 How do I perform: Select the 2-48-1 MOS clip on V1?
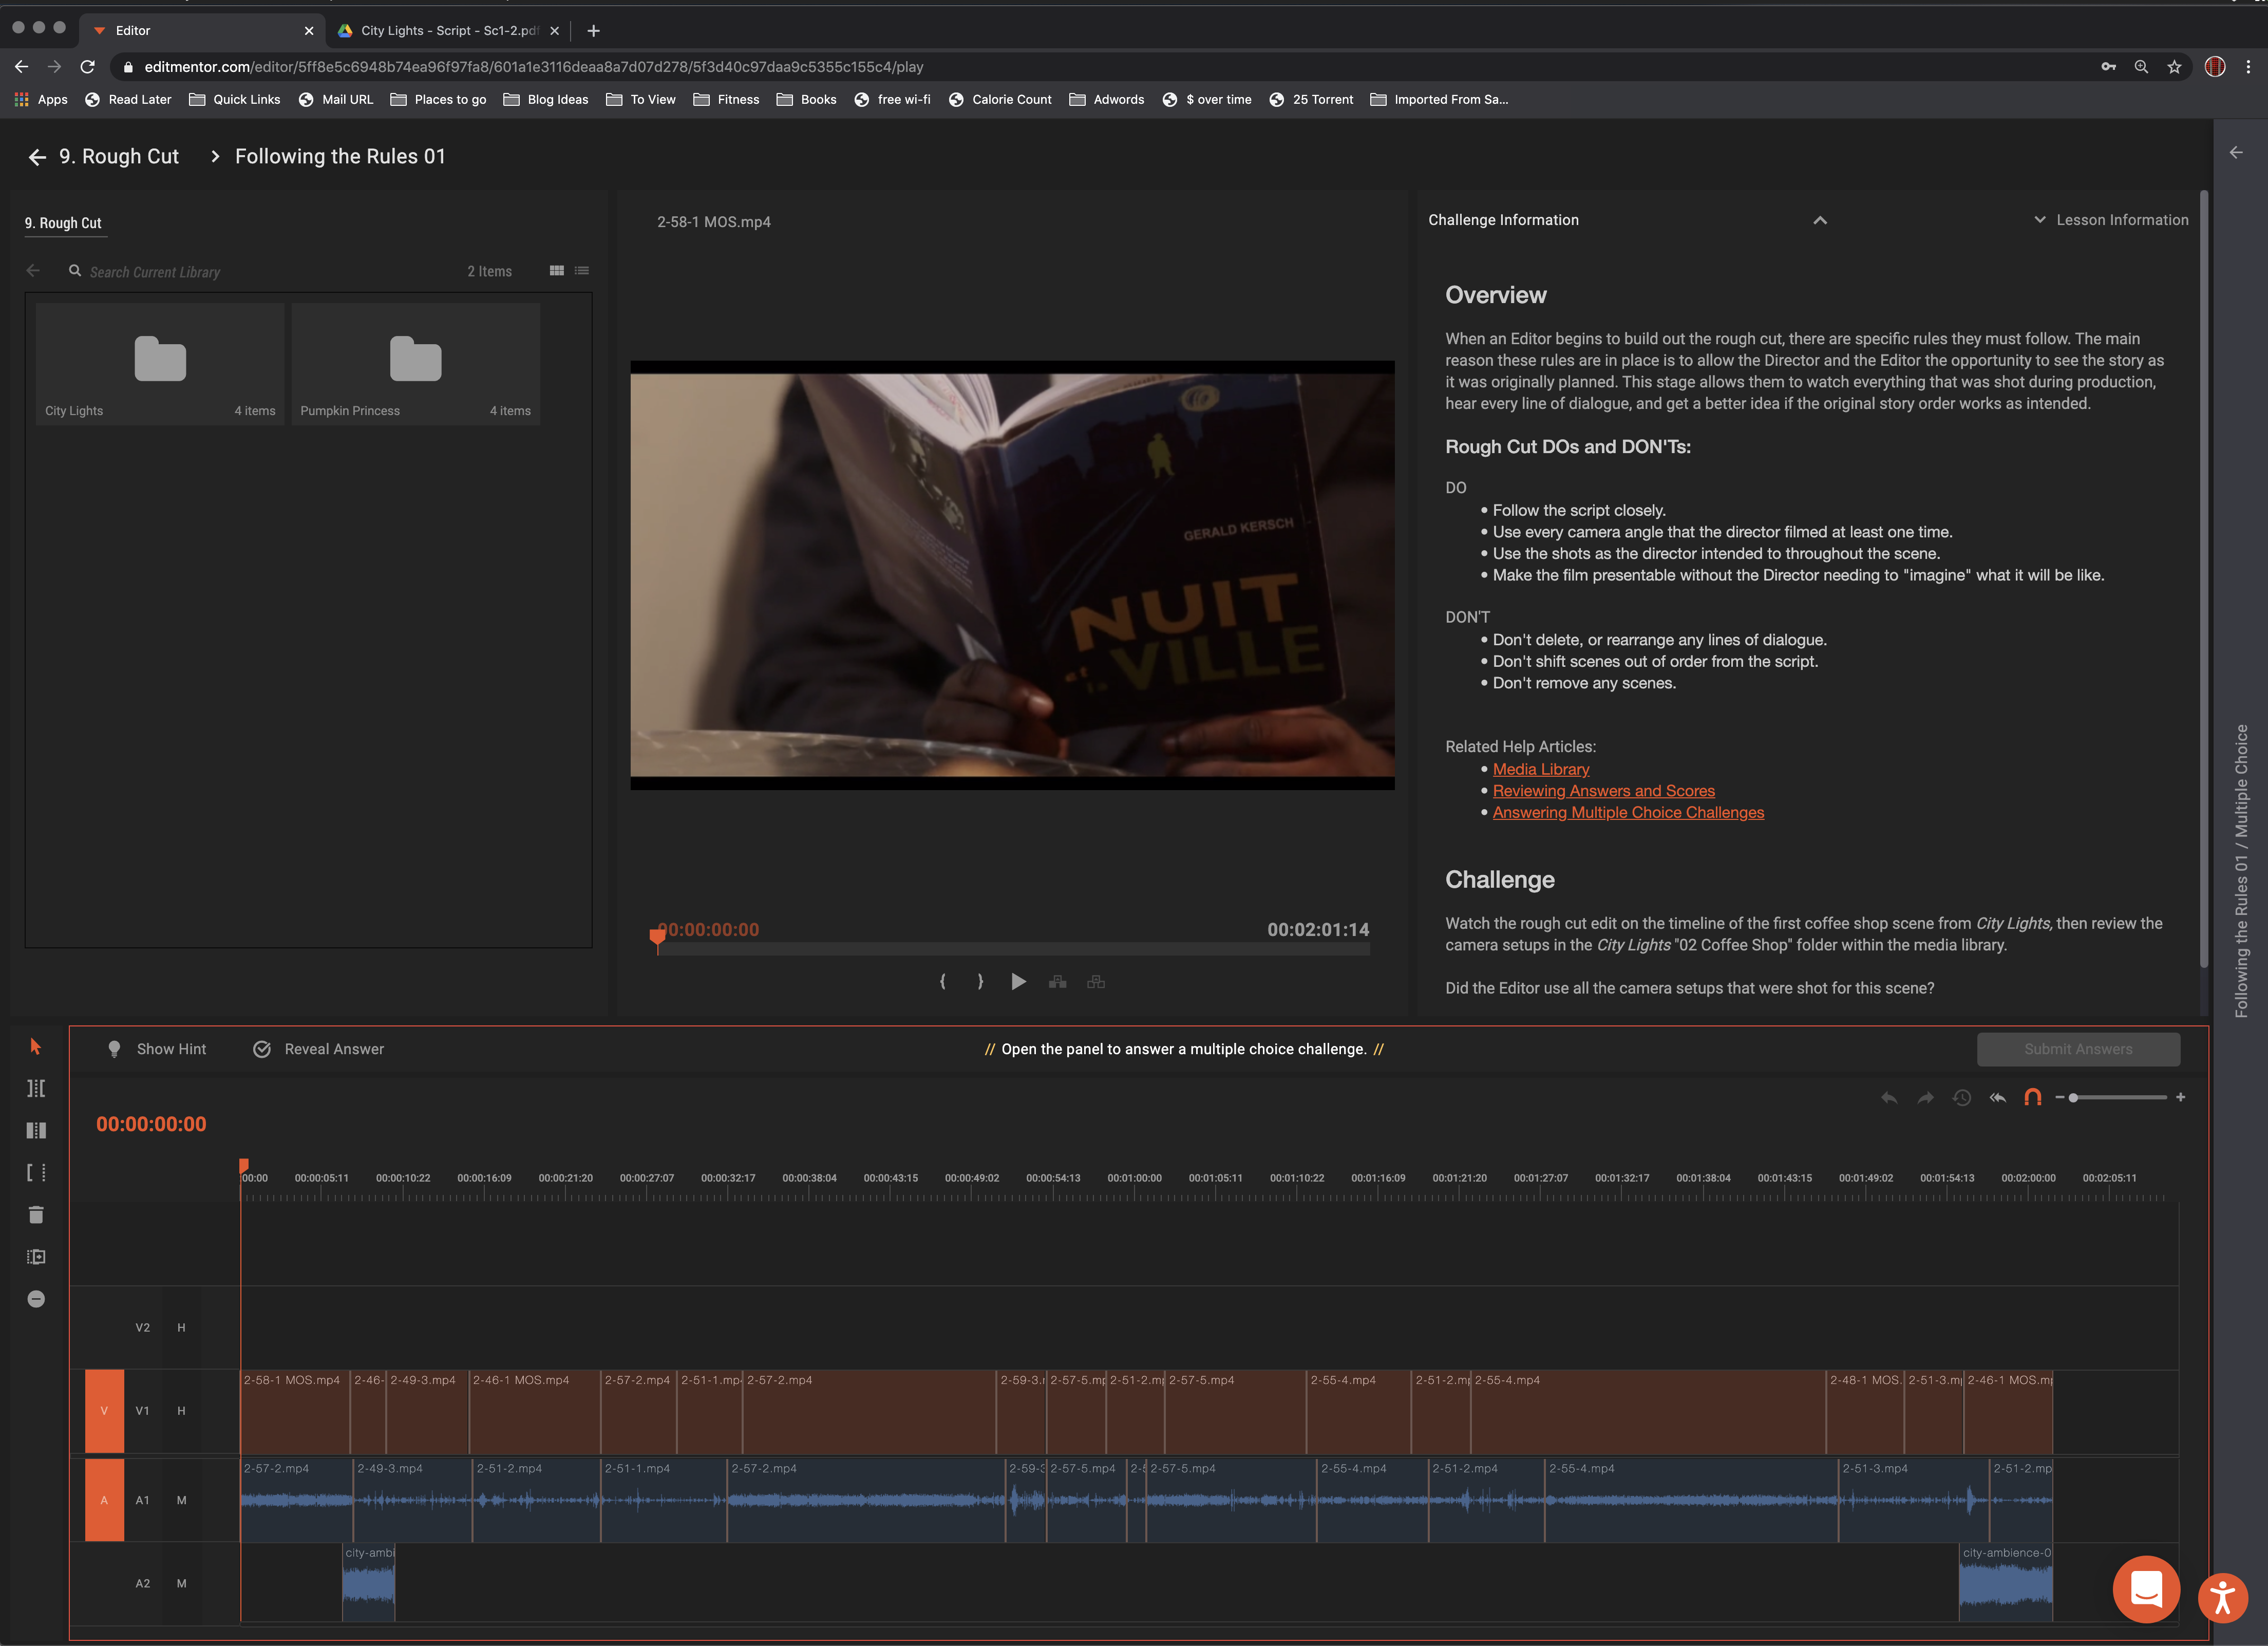point(1865,1411)
